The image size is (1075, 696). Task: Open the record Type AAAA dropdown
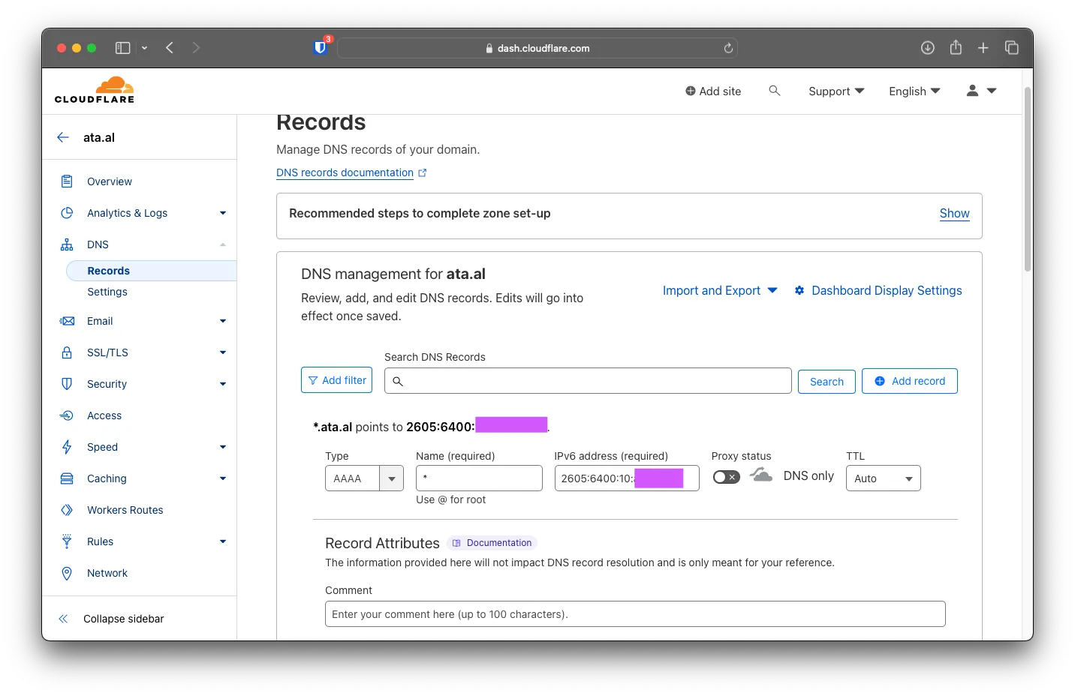(364, 478)
